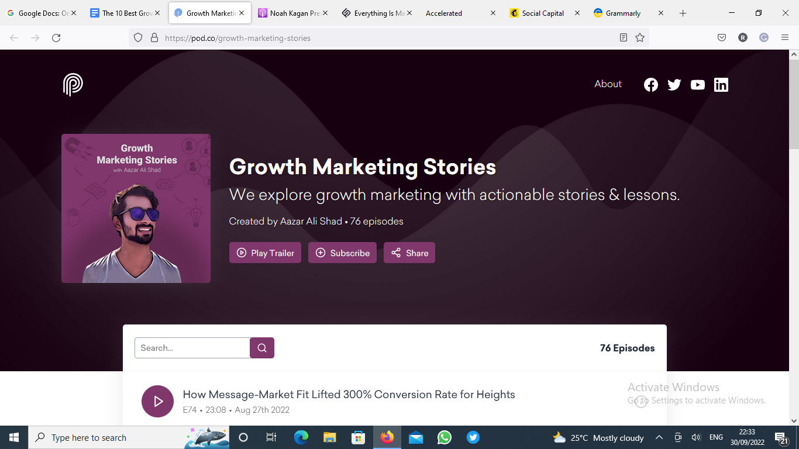Image resolution: width=799 pixels, height=449 pixels.
Task: Open Windows Start menu
Action: point(14,437)
